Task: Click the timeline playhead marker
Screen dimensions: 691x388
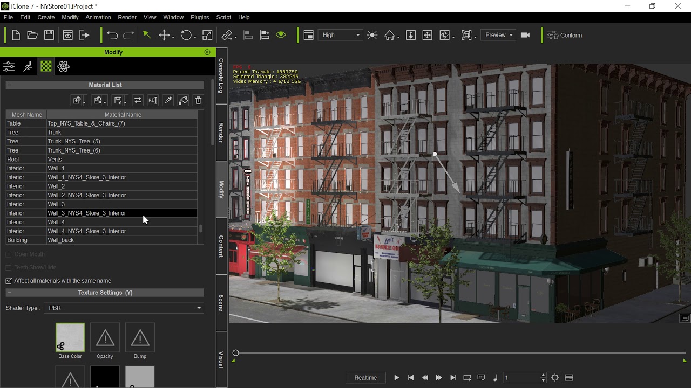Action: 235,353
